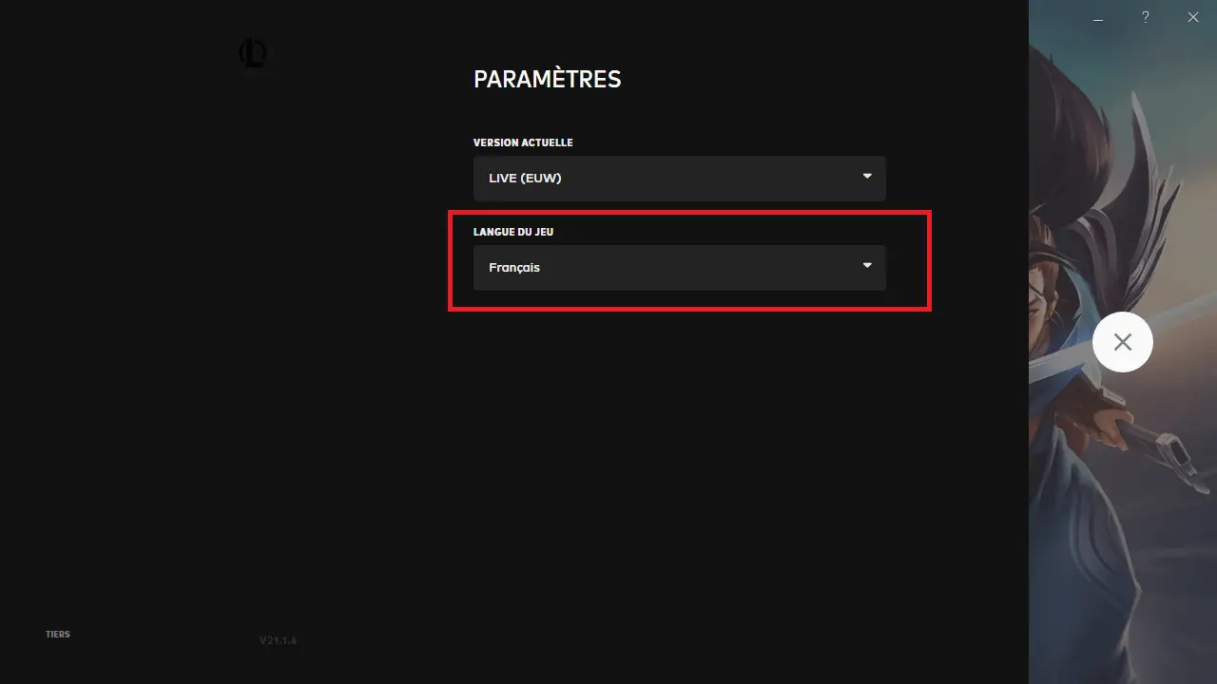Screen dimensions: 1217x684
Task: Dismiss settings using the round white X button
Action: pyautogui.click(x=1123, y=342)
